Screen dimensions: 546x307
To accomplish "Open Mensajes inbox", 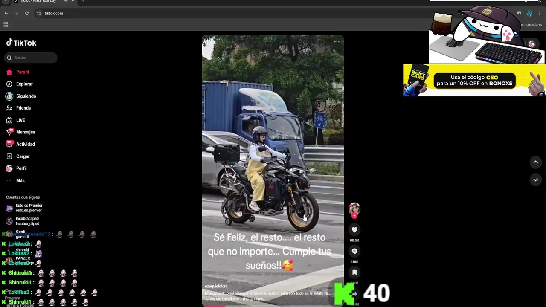I will point(20,132).
